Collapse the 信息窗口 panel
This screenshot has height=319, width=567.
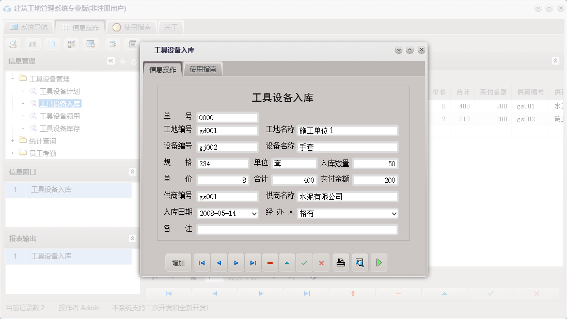(x=133, y=172)
